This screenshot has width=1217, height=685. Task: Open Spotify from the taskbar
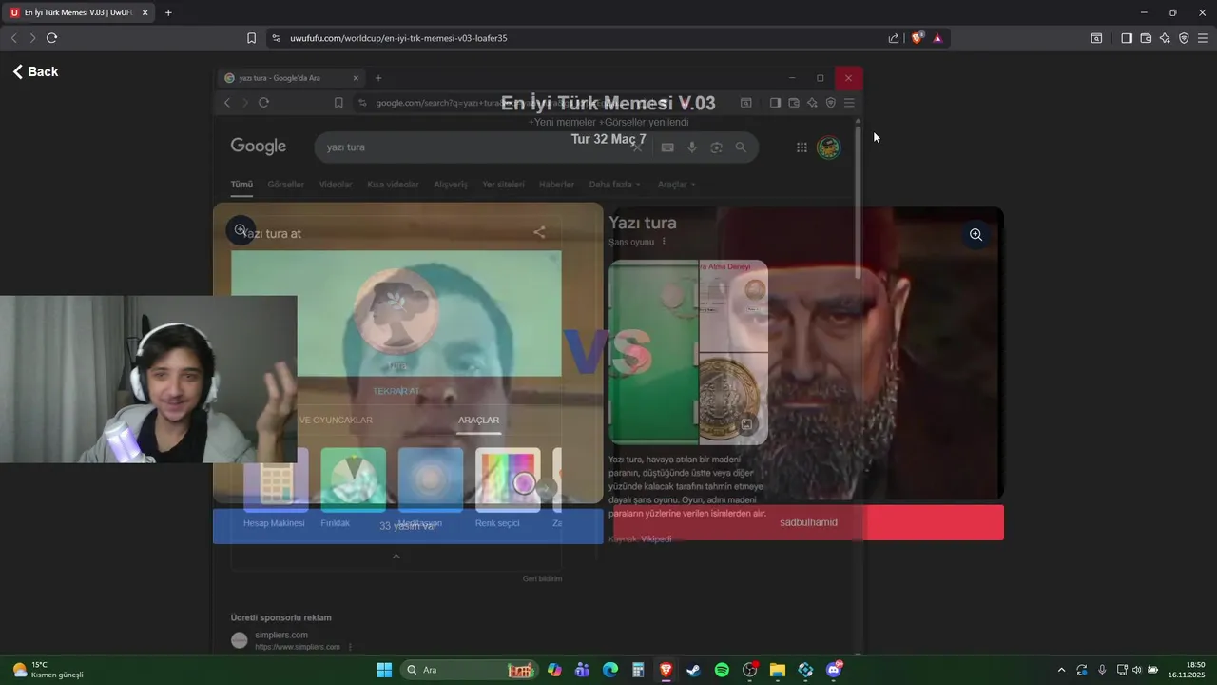click(x=722, y=670)
